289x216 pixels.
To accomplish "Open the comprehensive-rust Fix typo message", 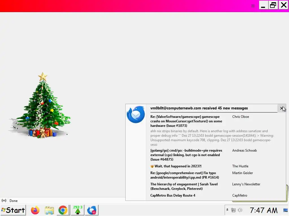I will (x=185, y=175).
